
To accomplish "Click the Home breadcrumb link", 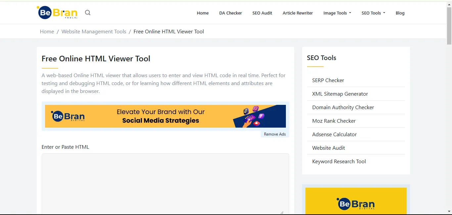I will pos(47,32).
